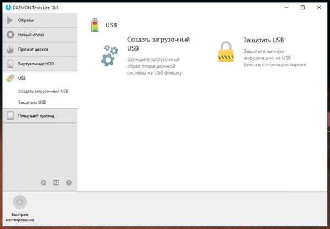Click the Пишущий привод drive icon
The width and height of the screenshot is (330, 229).
pos(10,115)
